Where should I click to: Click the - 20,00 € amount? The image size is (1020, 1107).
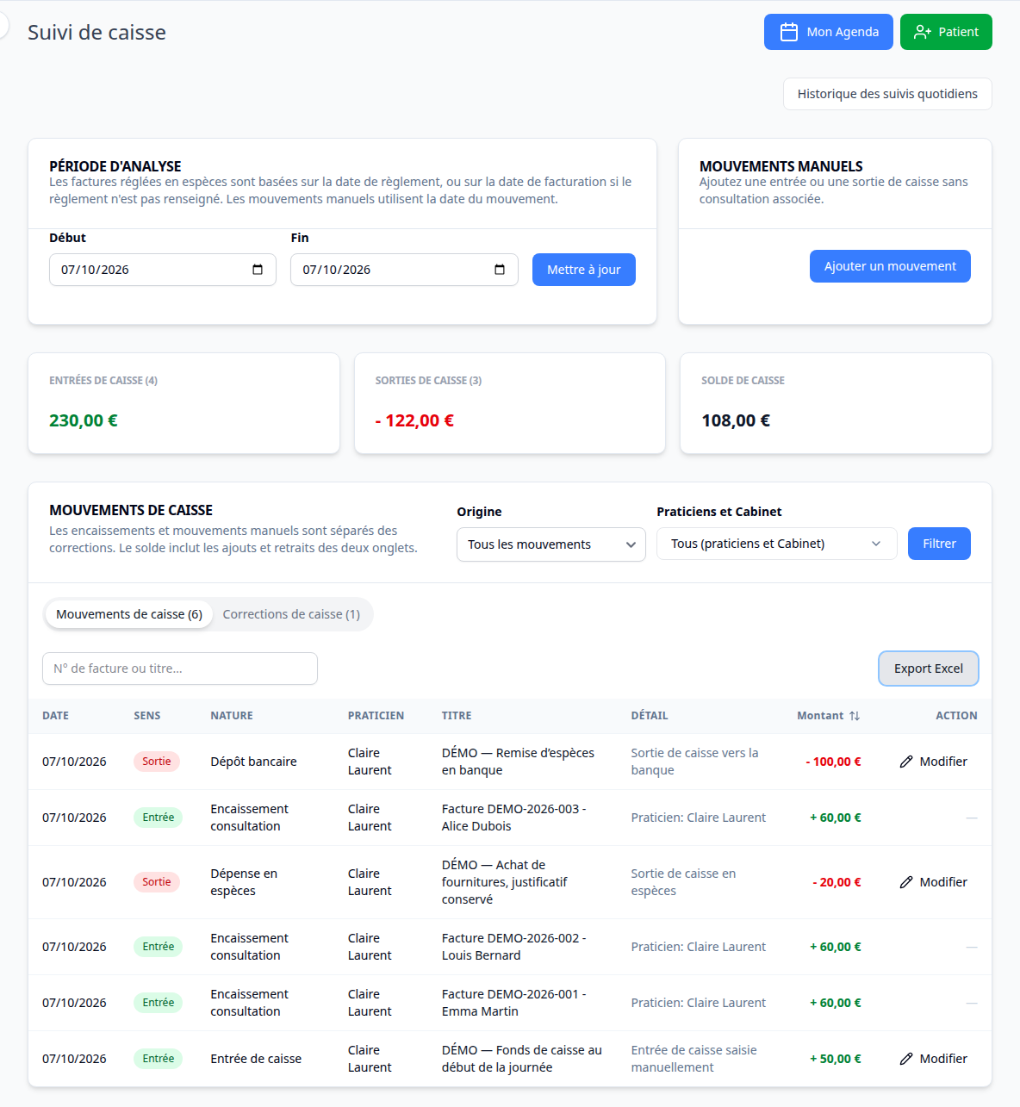click(837, 882)
